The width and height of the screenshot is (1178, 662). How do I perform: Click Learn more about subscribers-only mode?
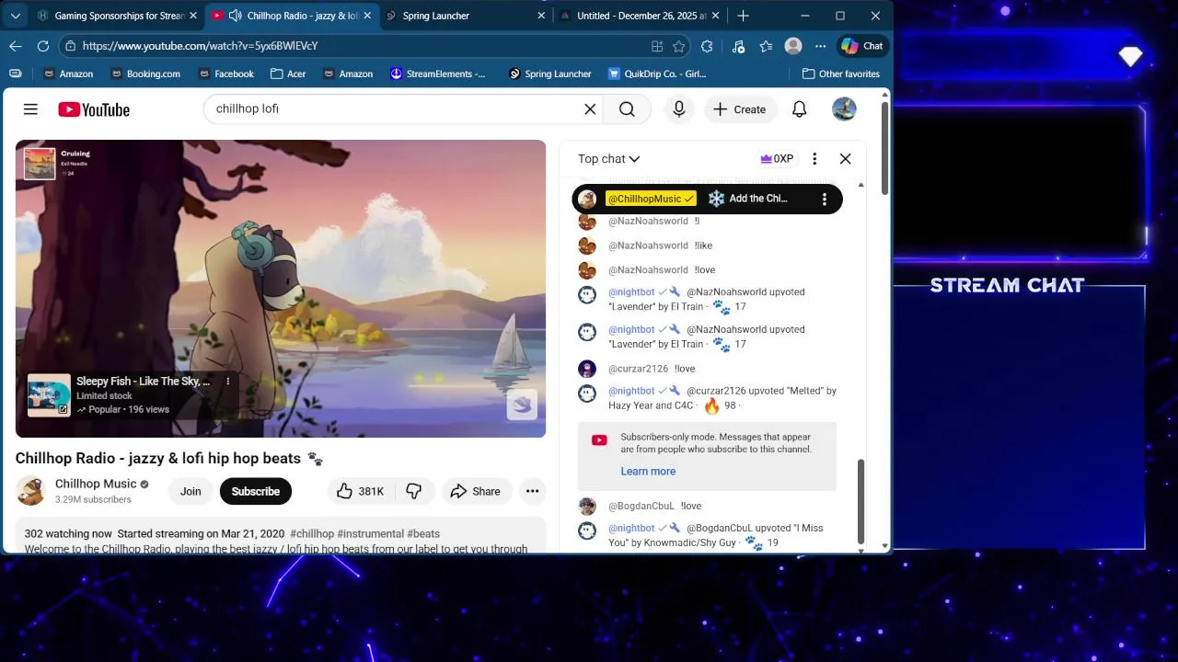click(x=648, y=471)
